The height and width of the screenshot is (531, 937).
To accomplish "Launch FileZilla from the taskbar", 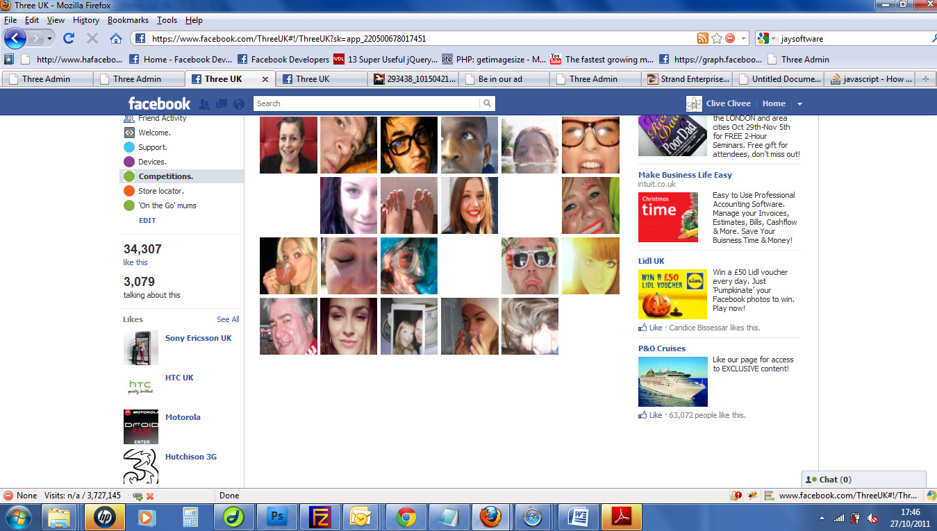I will (x=320, y=517).
